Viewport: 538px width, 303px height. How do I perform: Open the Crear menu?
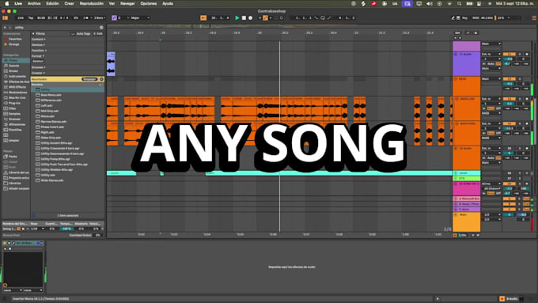pyautogui.click(x=69, y=3)
